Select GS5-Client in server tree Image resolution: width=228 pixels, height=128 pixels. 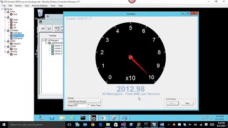tap(17, 33)
